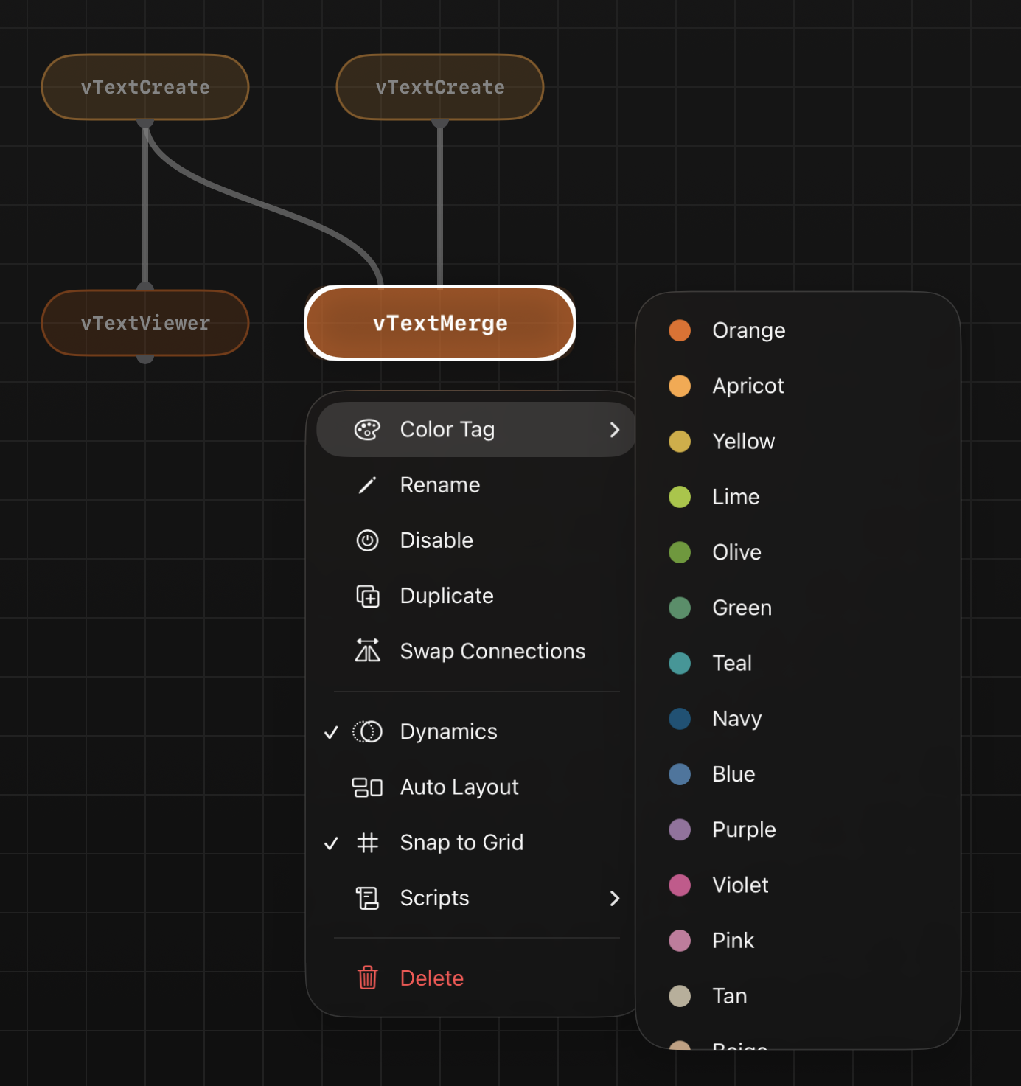
Task: Click the Swap Connections icon
Action: coord(367,650)
